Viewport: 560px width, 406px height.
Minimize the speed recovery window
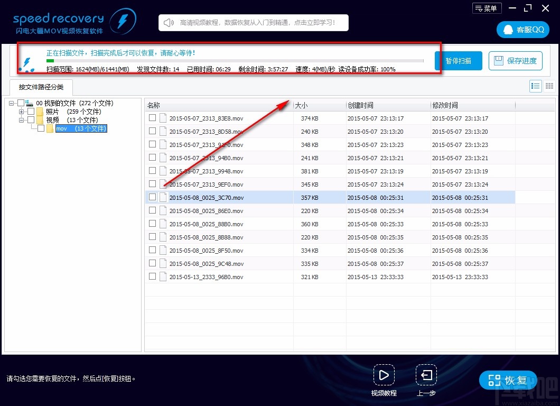pyautogui.click(x=512, y=8)
